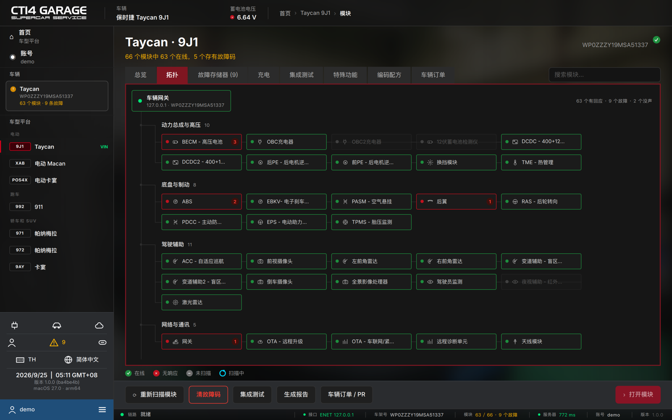
Task: Focus the 搜索模块 search field
Action: [604, 75]
